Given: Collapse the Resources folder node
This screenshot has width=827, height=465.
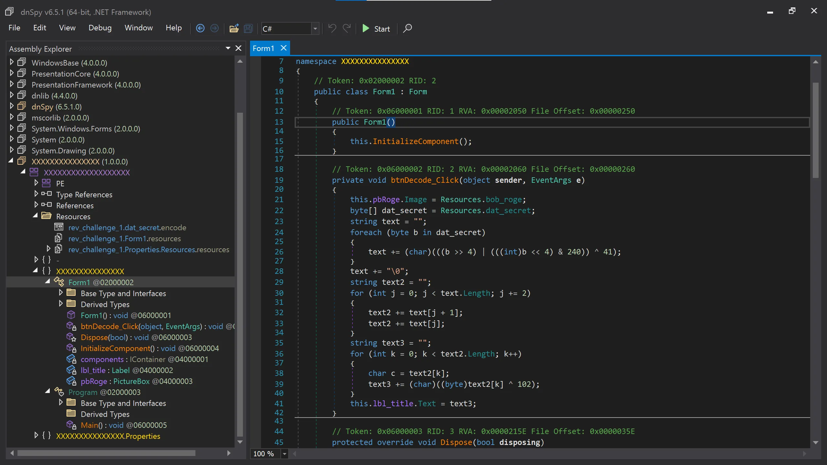Looking at the screenshot, I should (x=36, y=216).
